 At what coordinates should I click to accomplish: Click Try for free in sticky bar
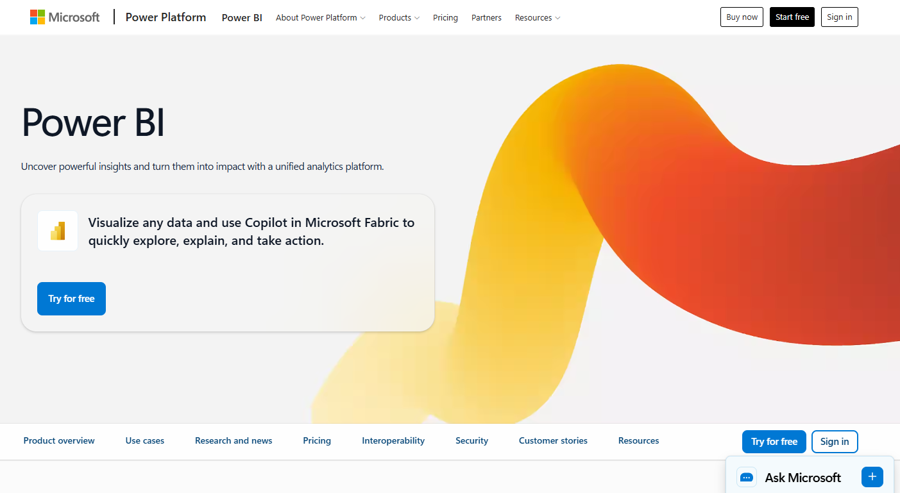[x=774, y=442]
